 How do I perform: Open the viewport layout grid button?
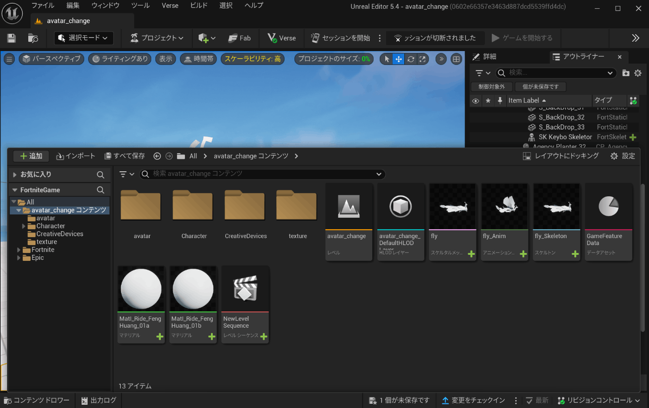(x=457, y=59)
